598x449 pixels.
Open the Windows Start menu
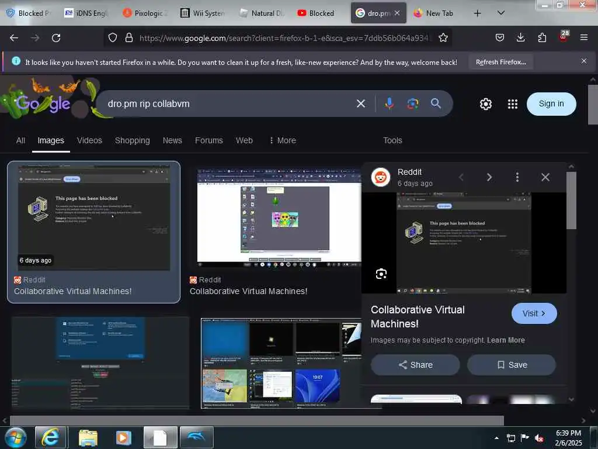(x=15, y=437)
